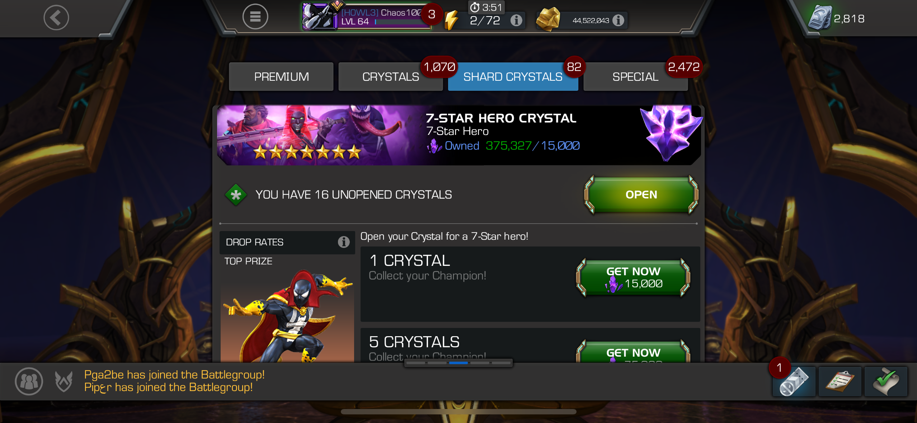
Task: Open the green checkmark scroll icon
Action: (886, 381)
